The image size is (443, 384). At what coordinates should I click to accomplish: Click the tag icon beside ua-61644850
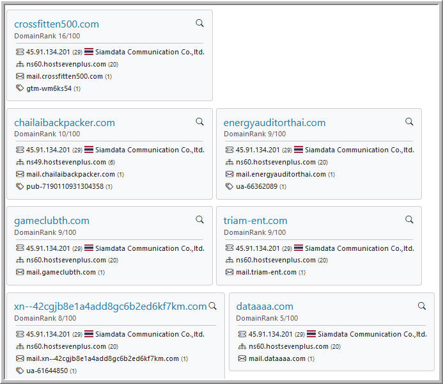(x=20, y=371)
